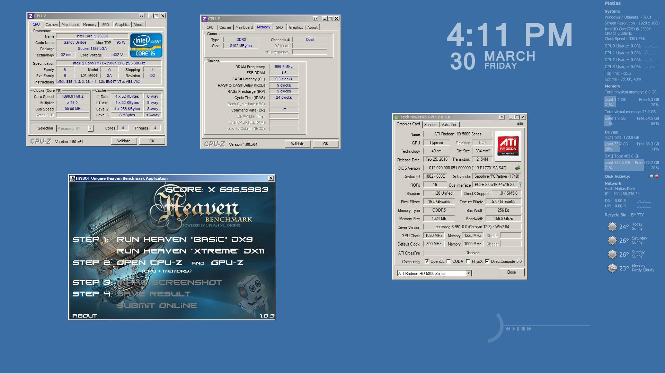This screenshot has height=374, width=665.
Task: Click Submit Online in Heaven benchmark
Action: 157,306
